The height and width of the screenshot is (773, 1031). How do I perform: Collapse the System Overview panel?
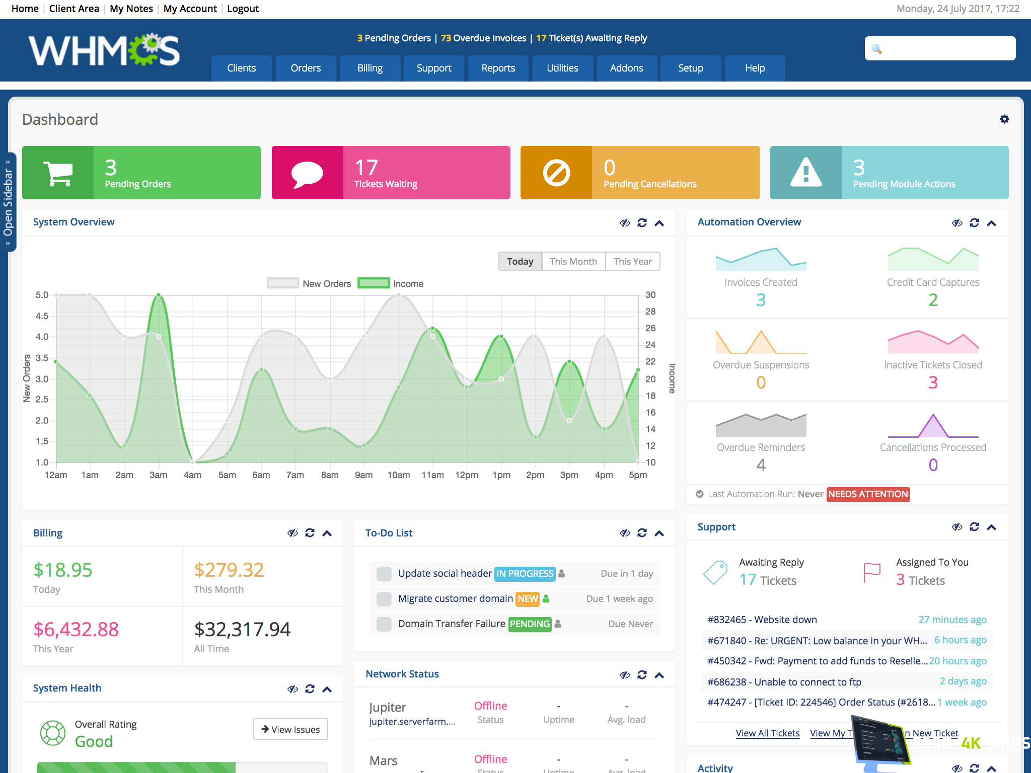[x=659, y=223]
